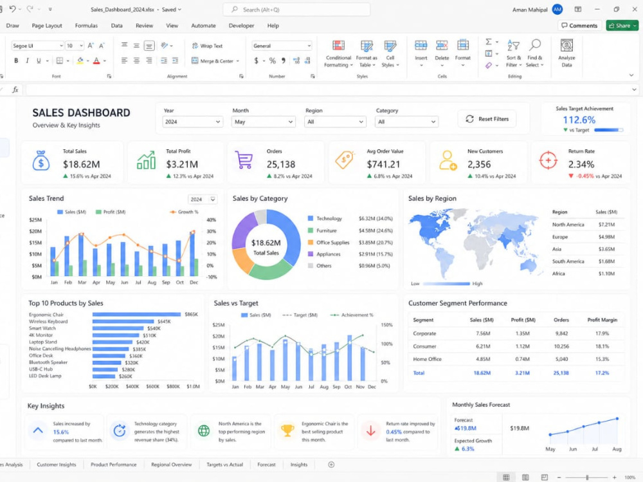Apply the fill color bucket
This screenshot has height=482, width=643.
(80, 60)
